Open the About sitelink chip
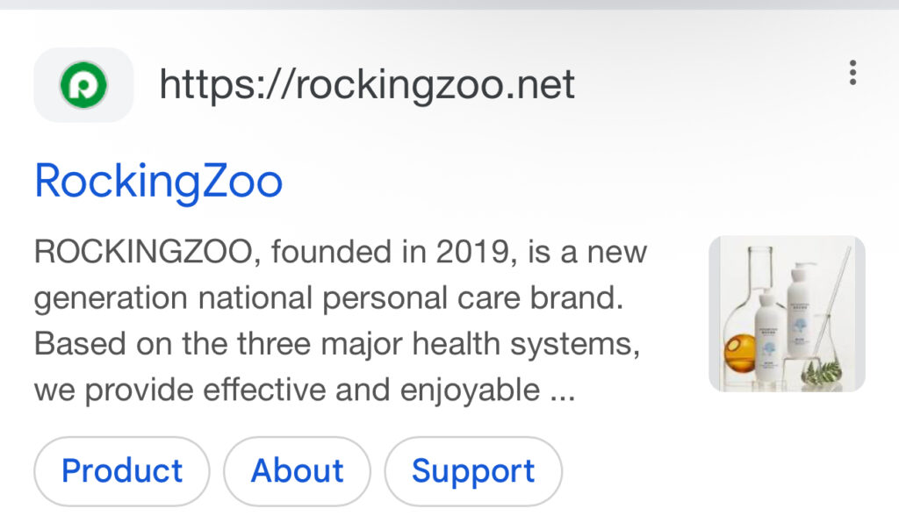The height and width of the screenshot is (530, 899). [298, 471]
